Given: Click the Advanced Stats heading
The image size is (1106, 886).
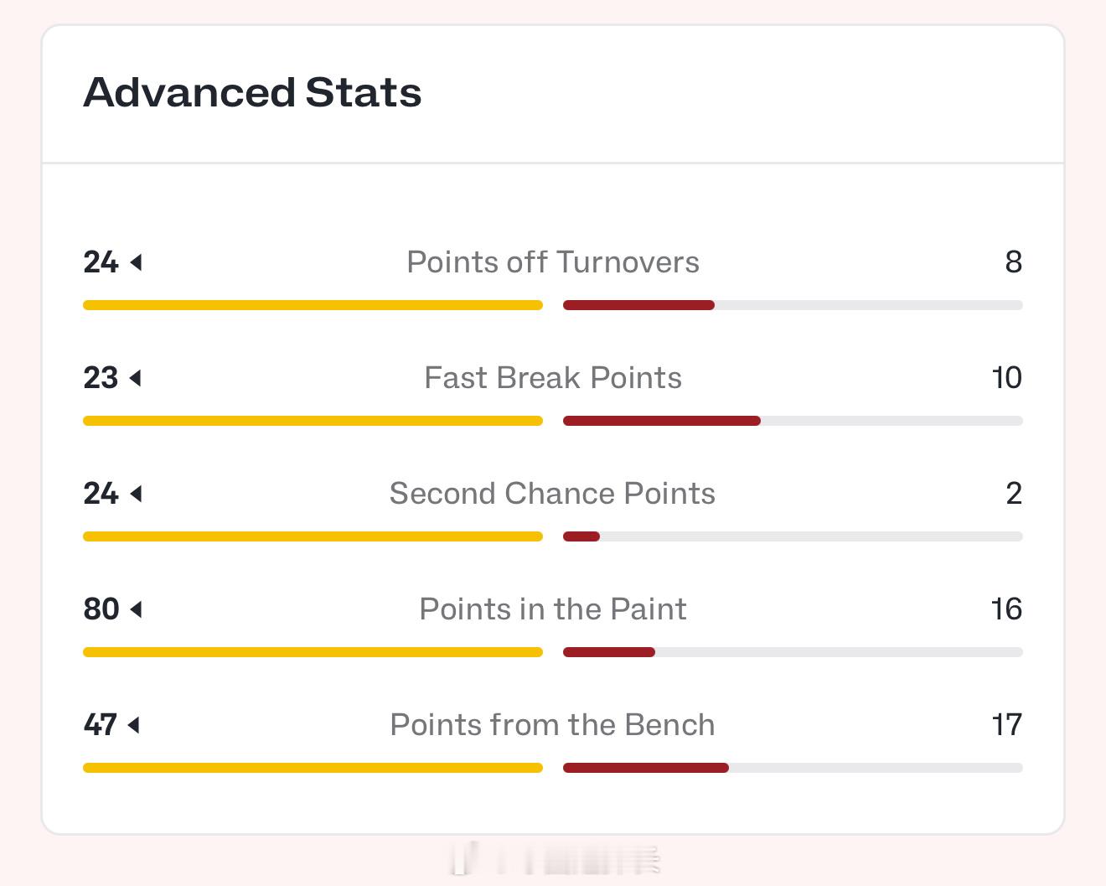Looking at the screenshot, I should pos(252,92).
